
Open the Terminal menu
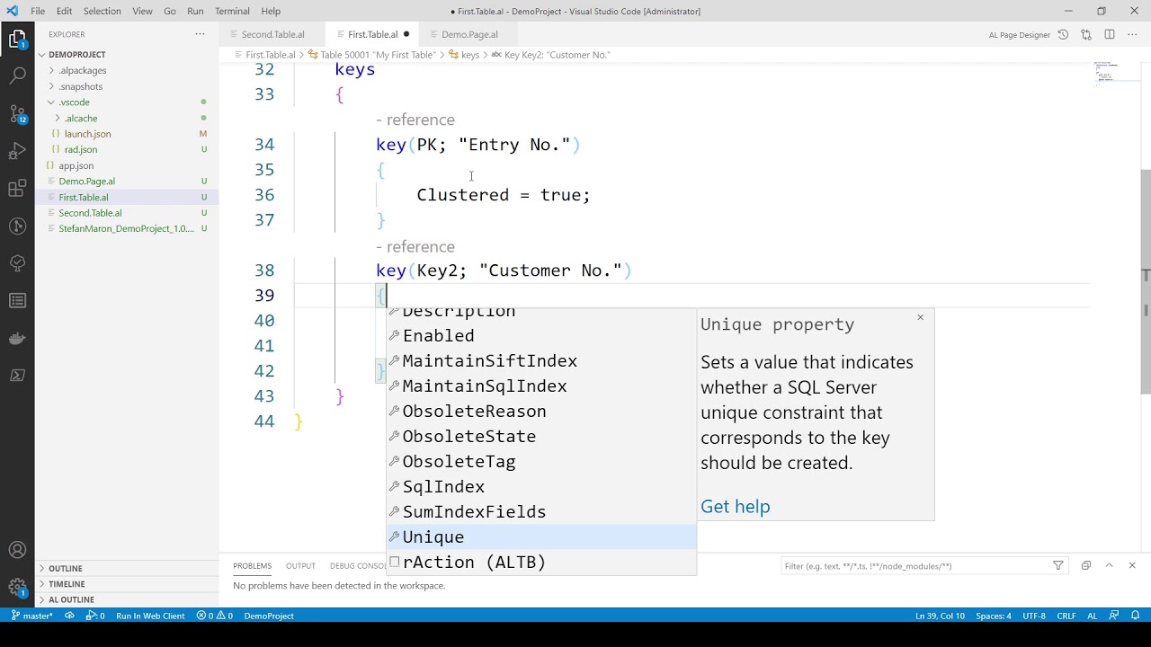click(232, 11)
